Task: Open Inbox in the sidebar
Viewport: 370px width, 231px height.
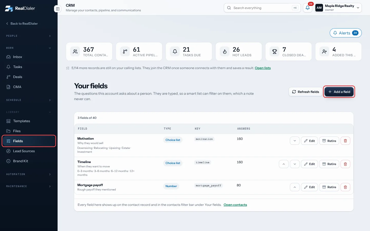Action: pos(29,57)
